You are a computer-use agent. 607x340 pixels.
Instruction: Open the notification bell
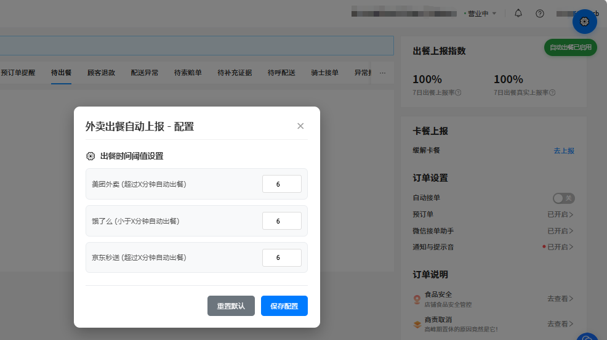(x=518, y=14)
